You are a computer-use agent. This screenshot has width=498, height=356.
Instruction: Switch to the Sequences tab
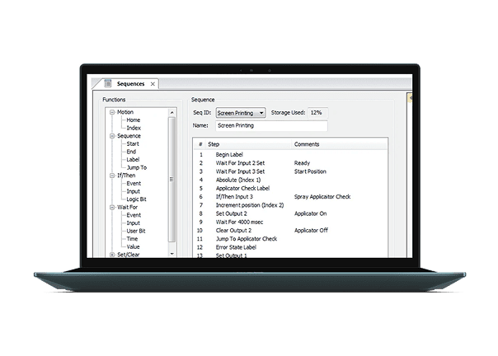pos(130,84)
